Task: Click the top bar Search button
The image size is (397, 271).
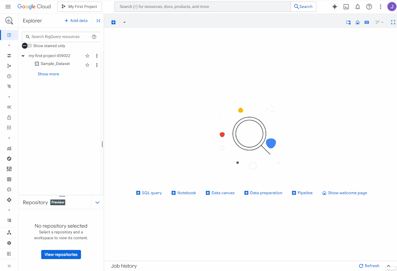Action: click(x=303, y=7)
